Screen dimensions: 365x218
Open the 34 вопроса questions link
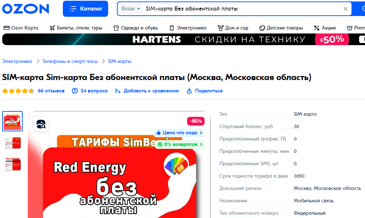click(x=94, y=91)
